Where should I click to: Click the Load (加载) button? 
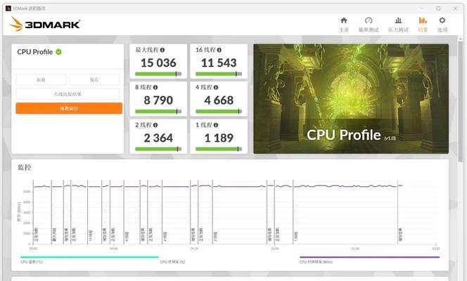coord(41,79)
